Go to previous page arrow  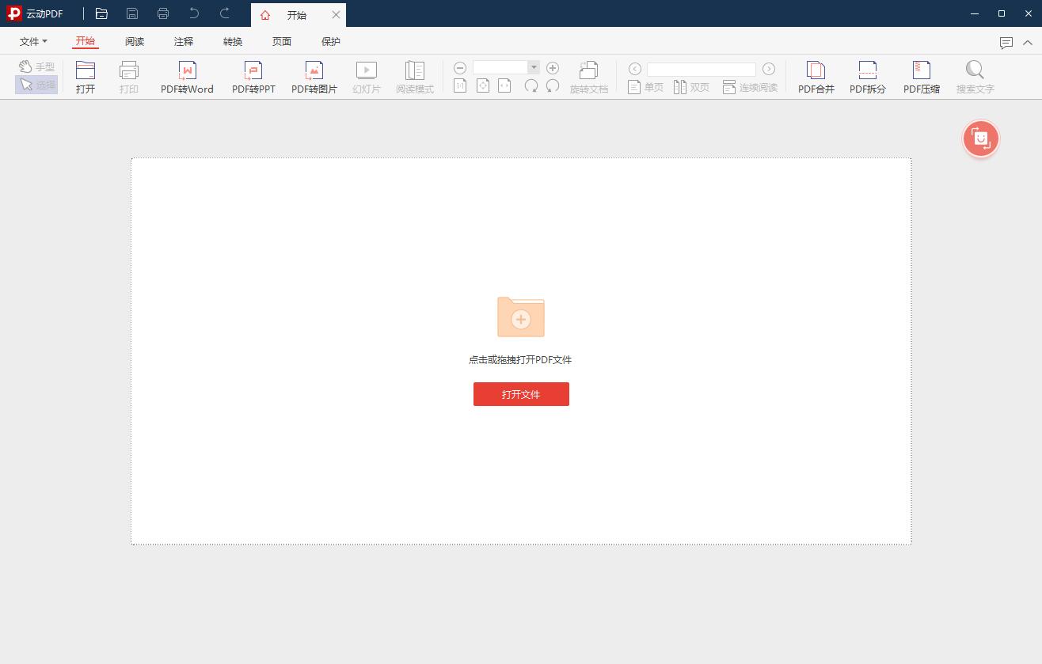634,69
